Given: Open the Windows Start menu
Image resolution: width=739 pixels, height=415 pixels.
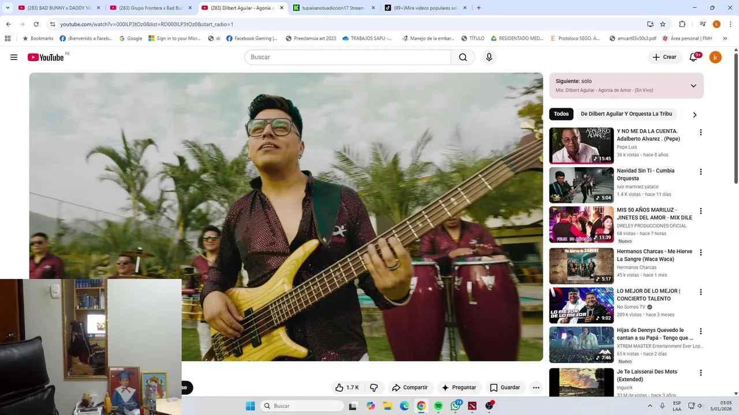Looking at the screenshot, I should click(x=250, y=406).
